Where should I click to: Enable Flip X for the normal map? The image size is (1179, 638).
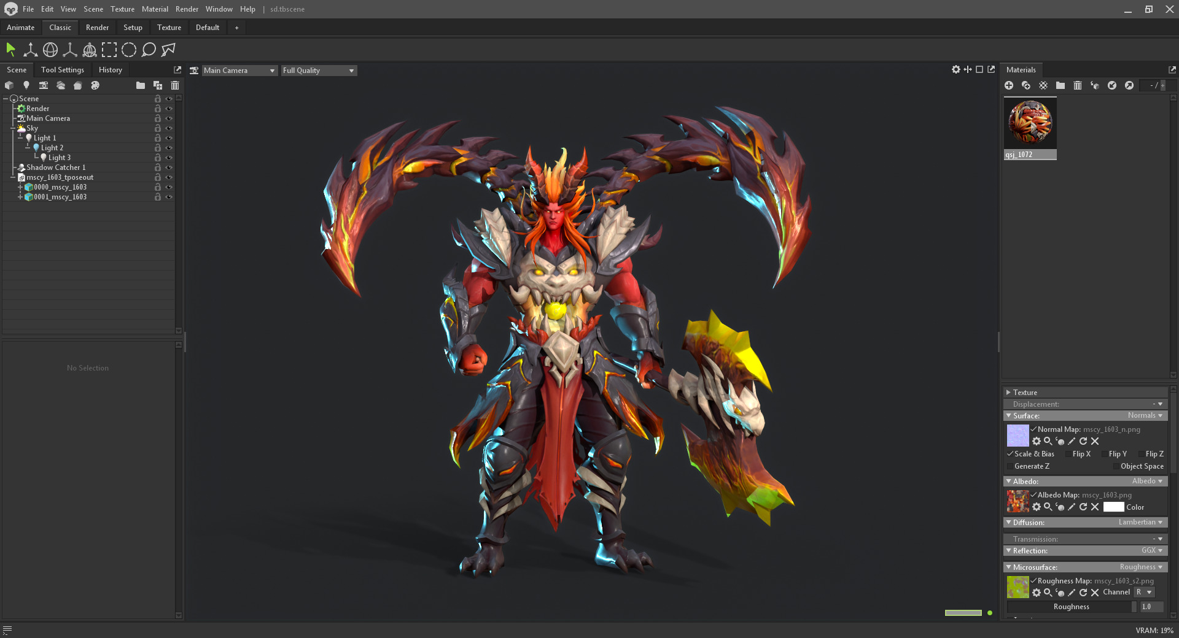[1069, 454]
